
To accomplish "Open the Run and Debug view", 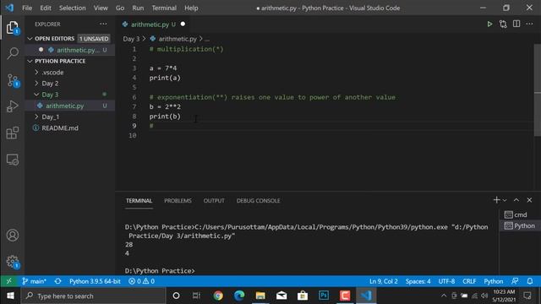I will (x=13, y=106).
